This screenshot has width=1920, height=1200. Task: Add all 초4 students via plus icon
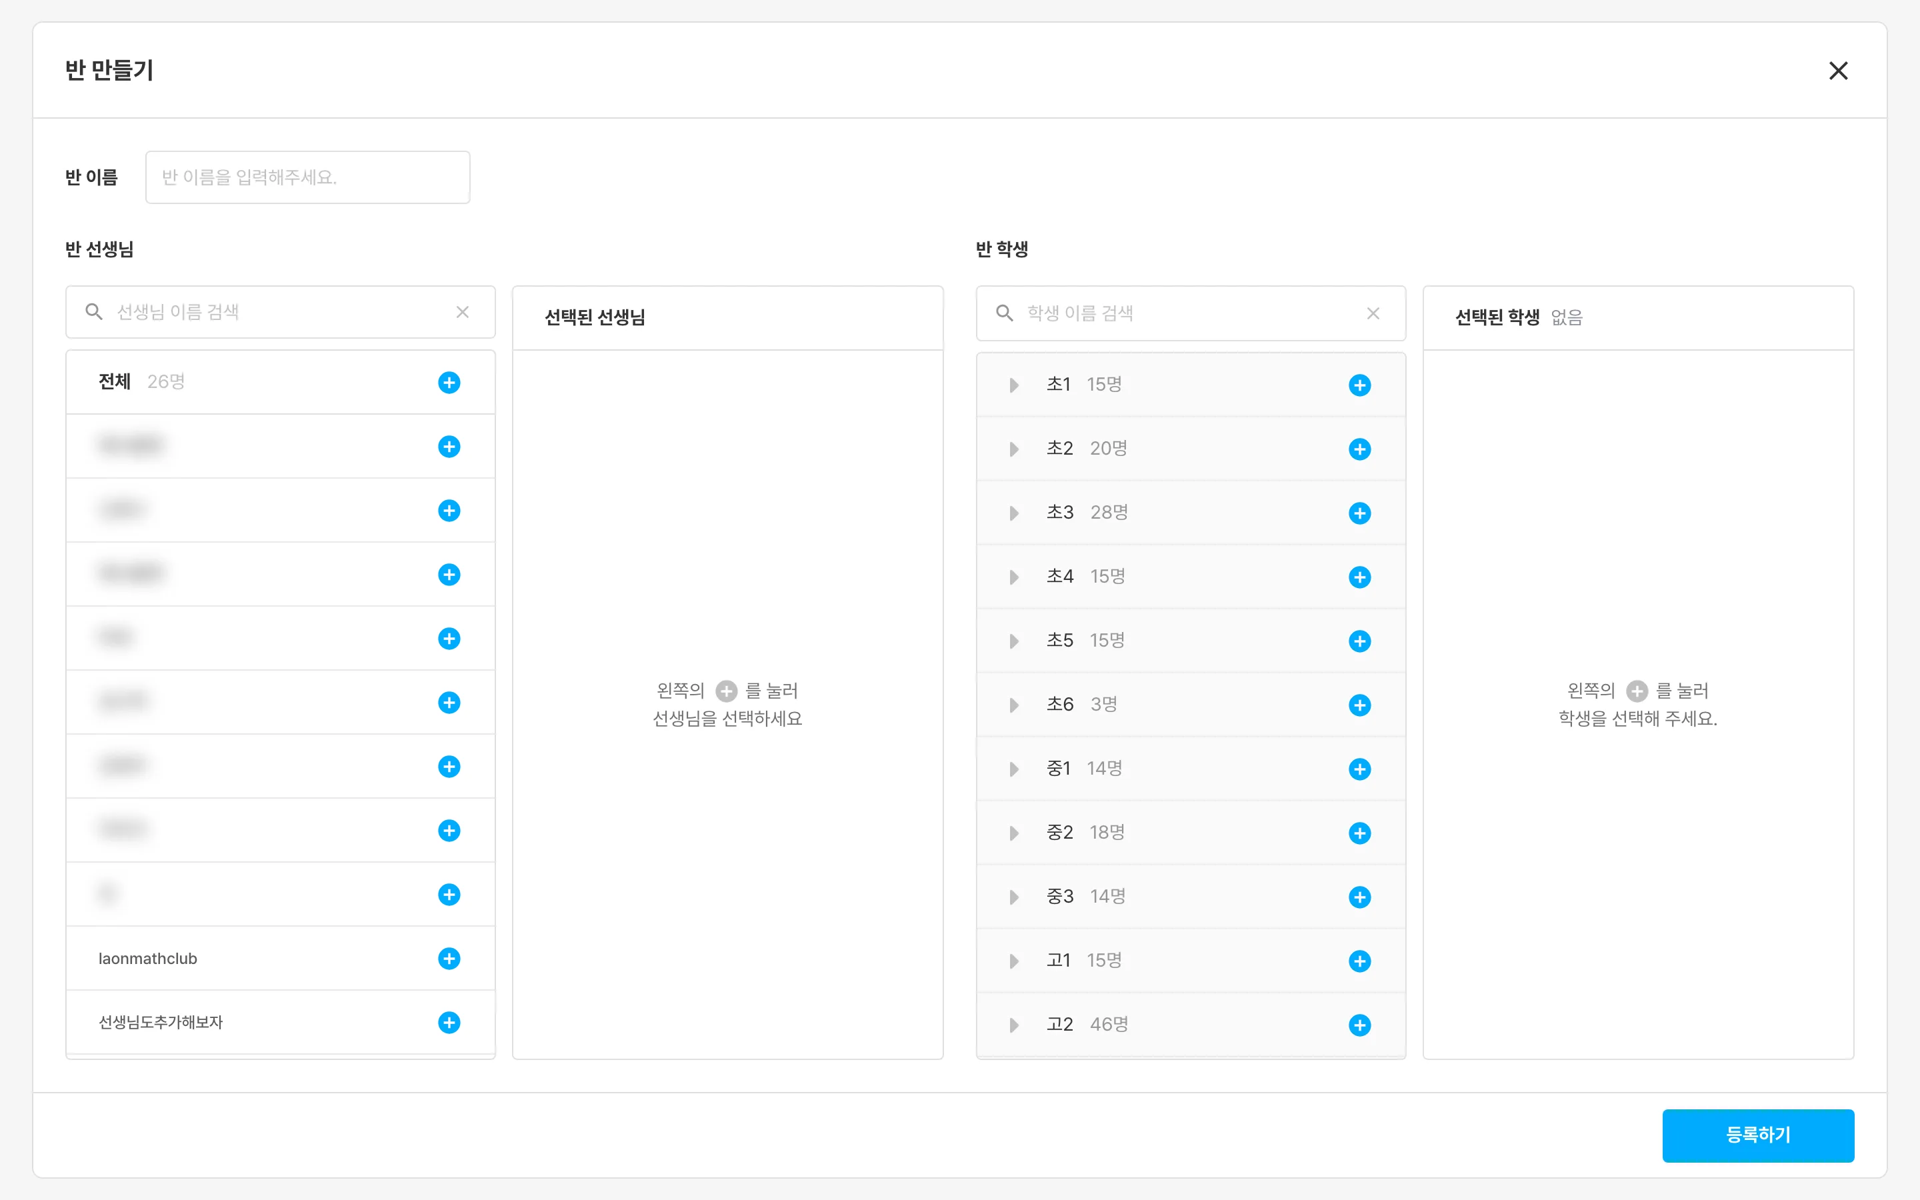click(1360, 577)
